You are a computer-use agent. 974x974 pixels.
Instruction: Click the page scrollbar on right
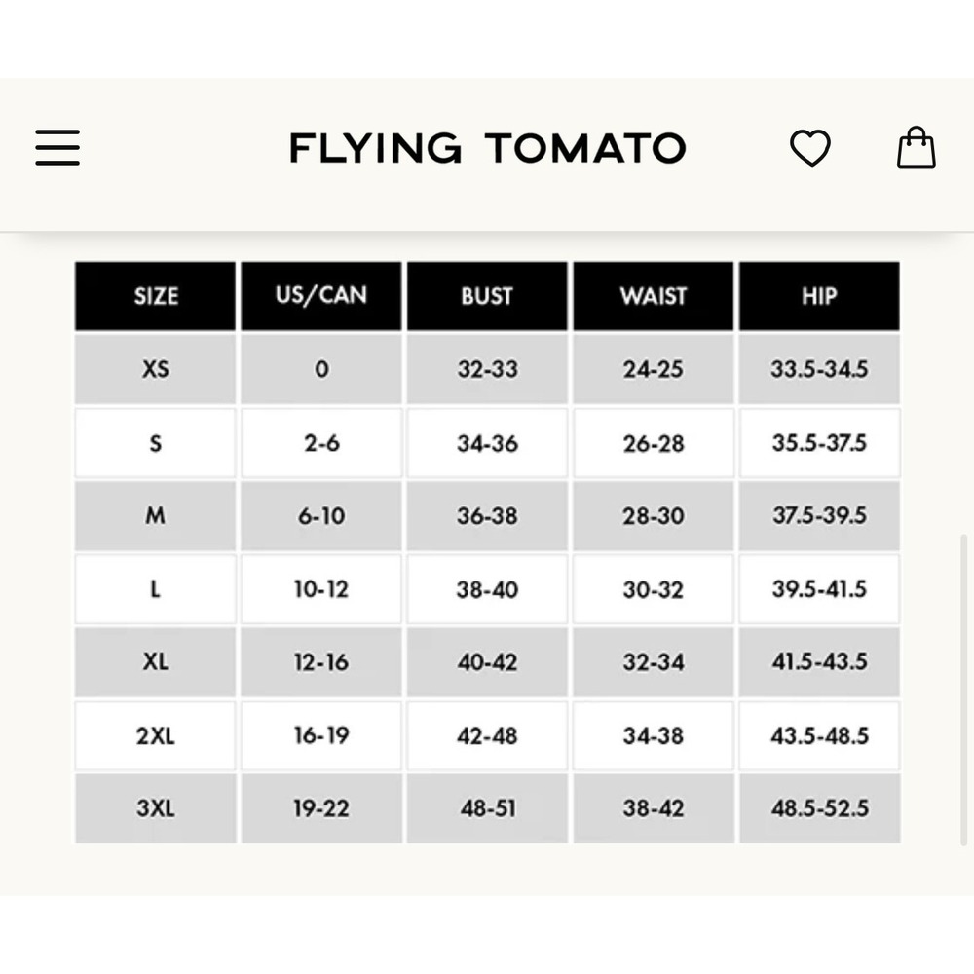964,690
